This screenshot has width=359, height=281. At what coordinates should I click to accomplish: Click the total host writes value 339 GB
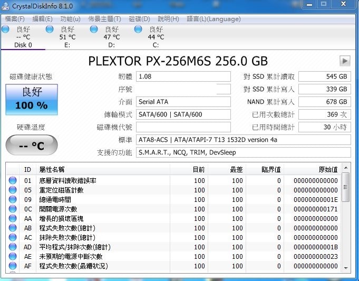(x=324, y=89)
